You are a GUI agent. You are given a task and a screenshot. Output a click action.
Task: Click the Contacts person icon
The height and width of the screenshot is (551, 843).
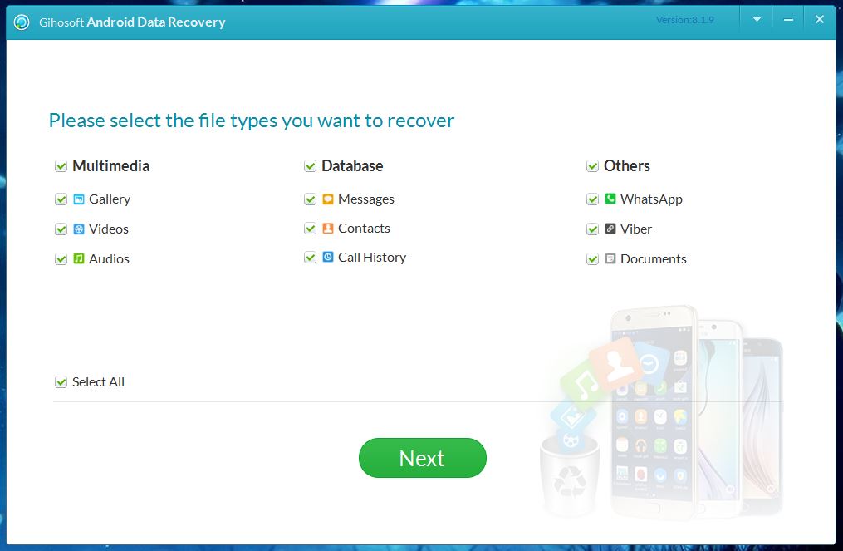[x=328, y=229]
